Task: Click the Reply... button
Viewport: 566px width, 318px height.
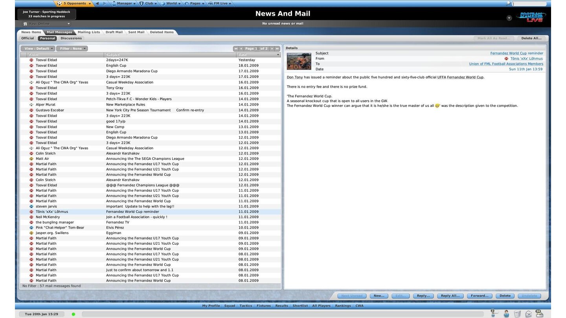Action: pos(423,296)
